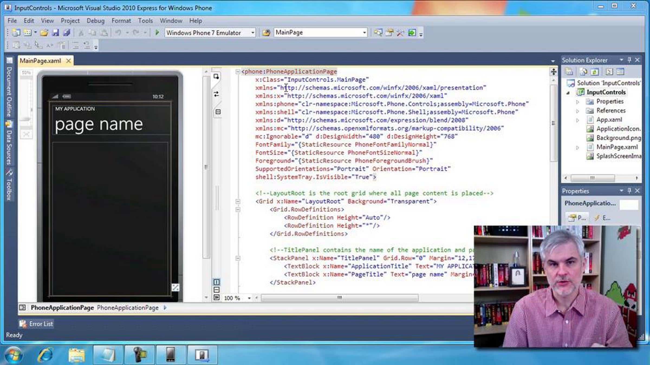
Task: Collapse the phone:PhoneApplicationPage XAML element
Action: pyautogui.click(x=238, y=72)
